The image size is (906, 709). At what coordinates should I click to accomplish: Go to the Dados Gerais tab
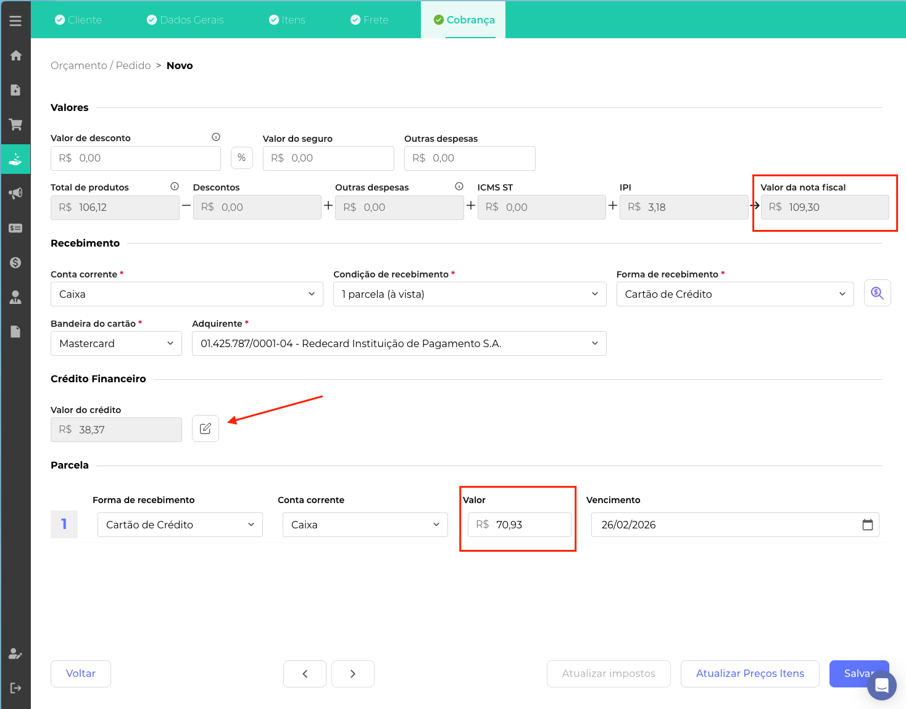(185, 20)
